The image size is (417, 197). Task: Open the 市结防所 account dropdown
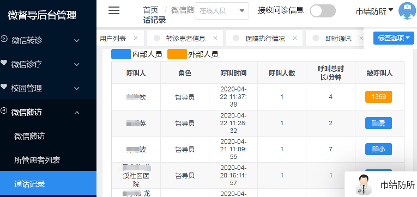point(374,11)
